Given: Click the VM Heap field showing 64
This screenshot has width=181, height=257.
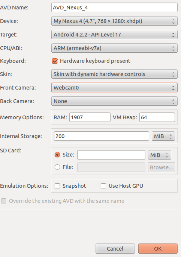Looking at the screenshot, I should pos(157,117).
